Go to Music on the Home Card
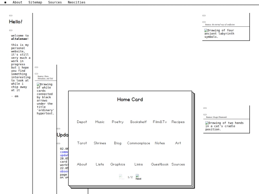 coord(100,122)
